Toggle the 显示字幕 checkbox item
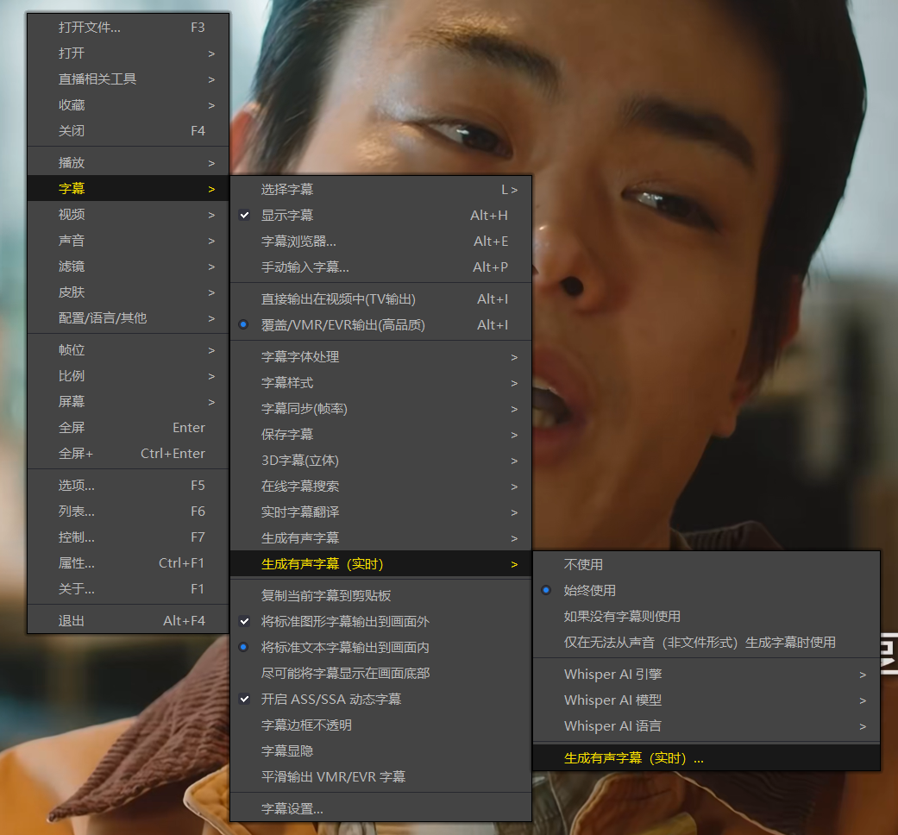The image size is (898, 835). tap(380, 216)
